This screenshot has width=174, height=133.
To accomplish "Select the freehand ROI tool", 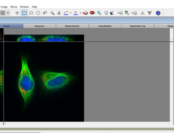I will 31,13.
